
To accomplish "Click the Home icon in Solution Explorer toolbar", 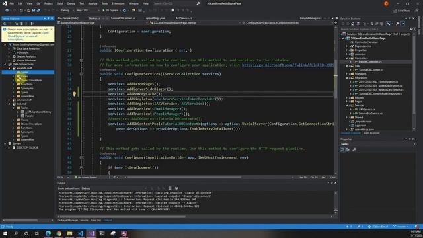I will 352,24.
